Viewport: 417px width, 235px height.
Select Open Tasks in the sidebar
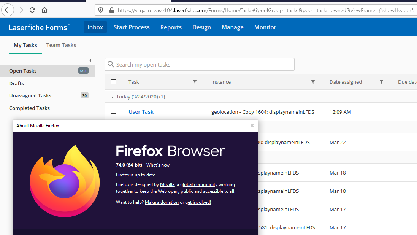click(48, 71)
